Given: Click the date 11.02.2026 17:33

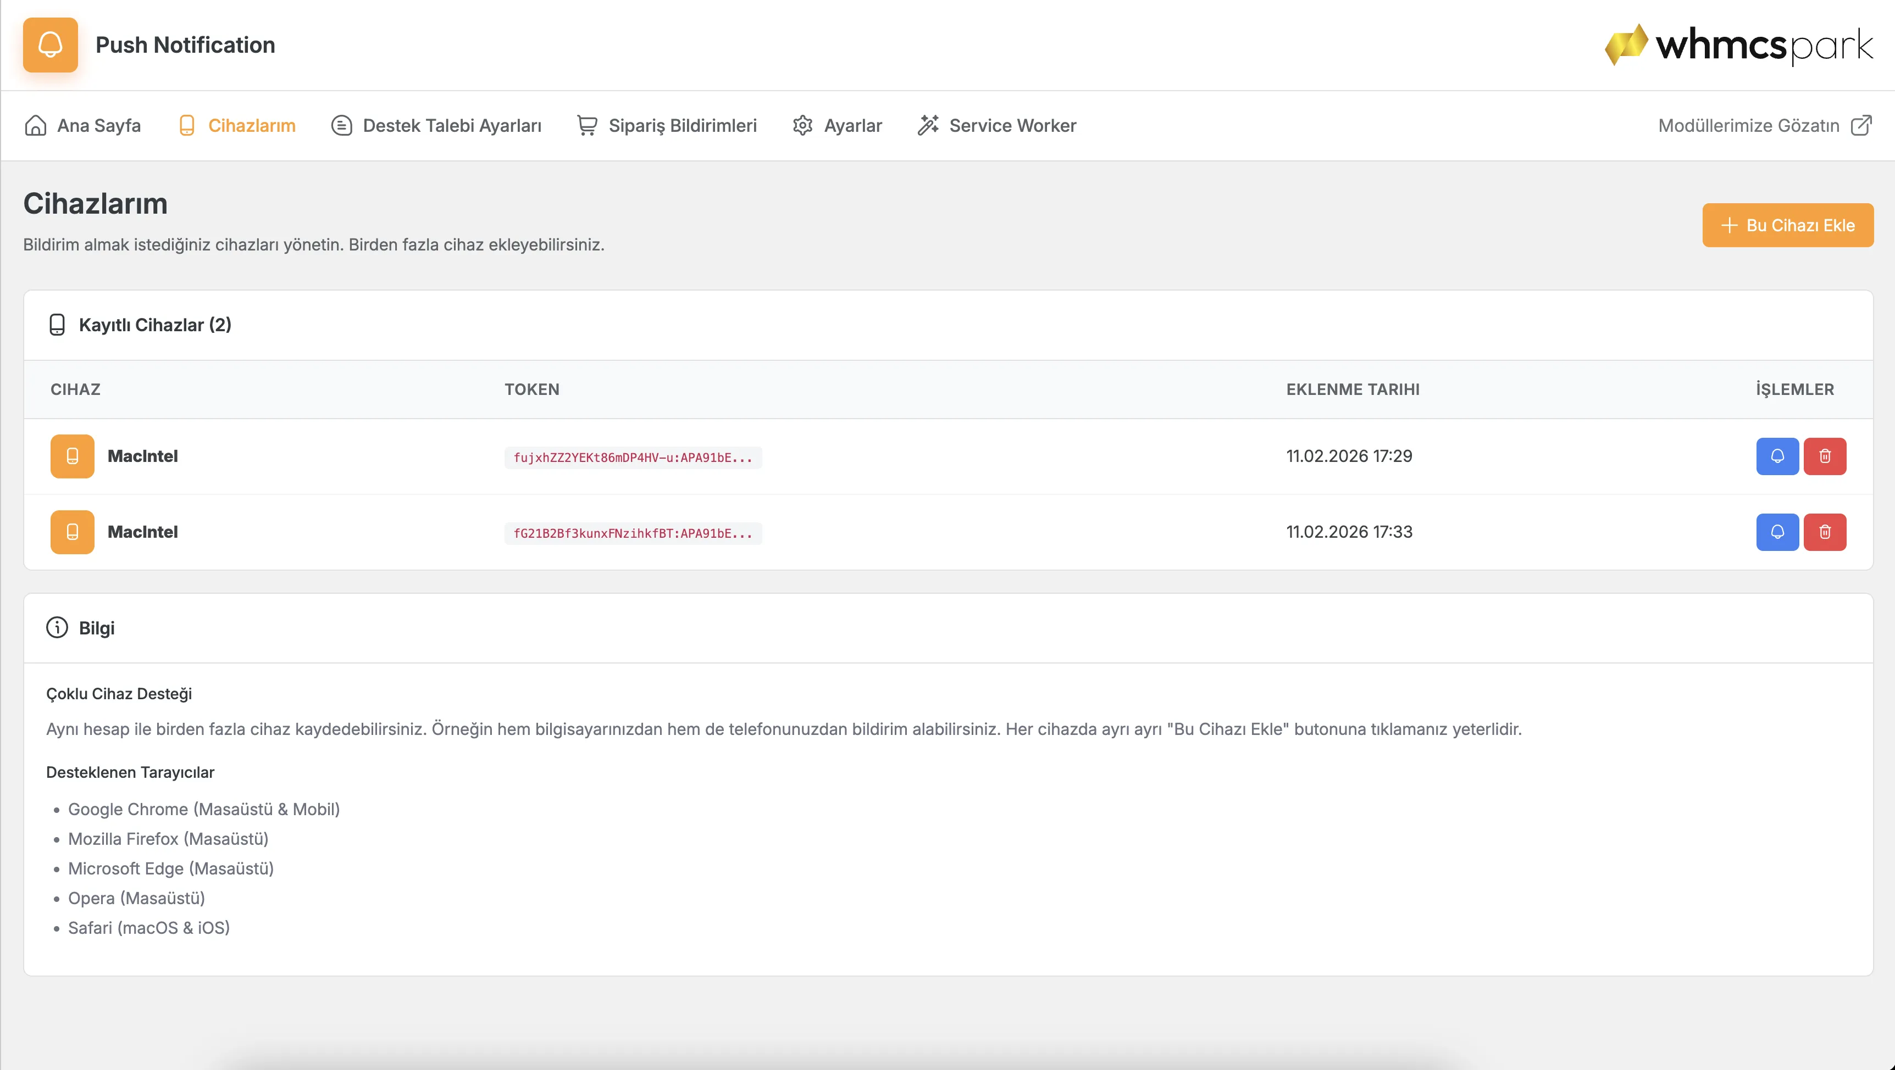Looking at the screenshot, I should tap(1349, 532).
